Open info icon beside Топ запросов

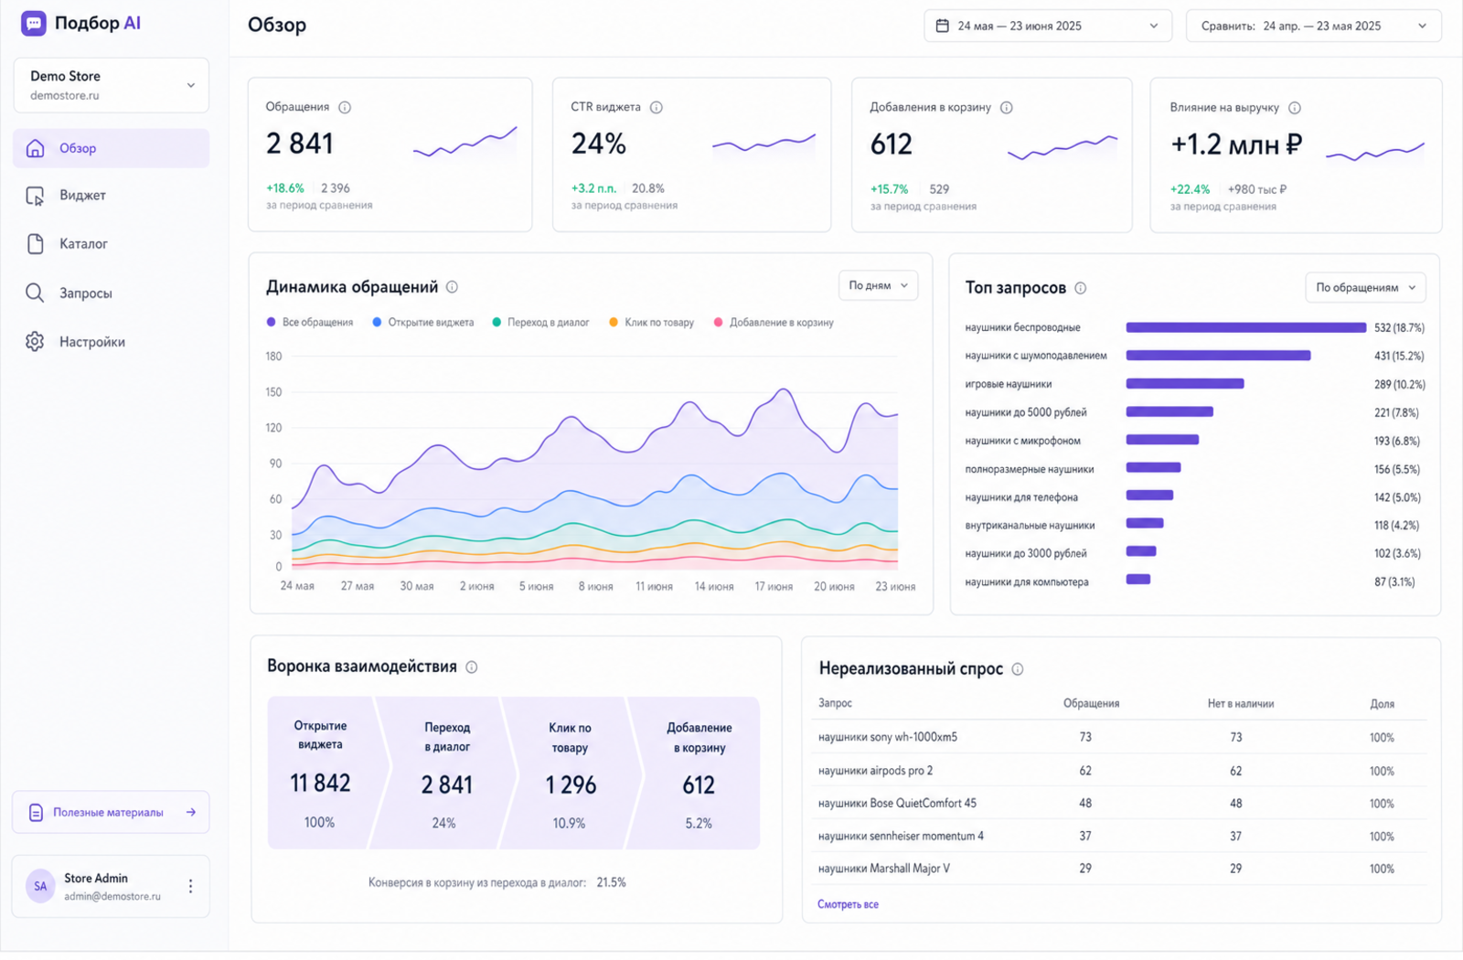point(1081,288)
